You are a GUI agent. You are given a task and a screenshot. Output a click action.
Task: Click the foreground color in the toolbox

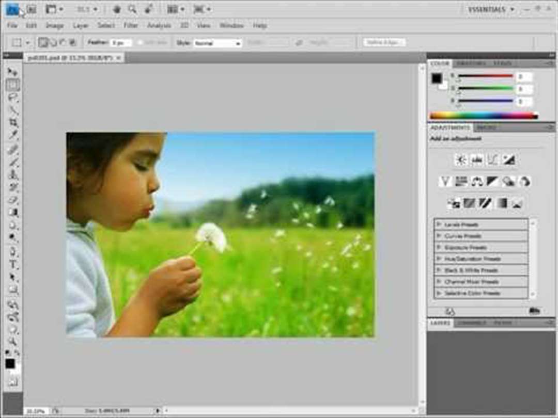(x=10, y=363)
